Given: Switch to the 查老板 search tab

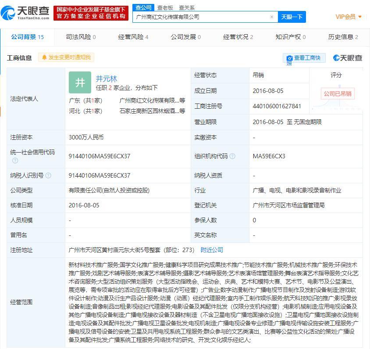Looking at the screenshot, I should pos(165,7).
